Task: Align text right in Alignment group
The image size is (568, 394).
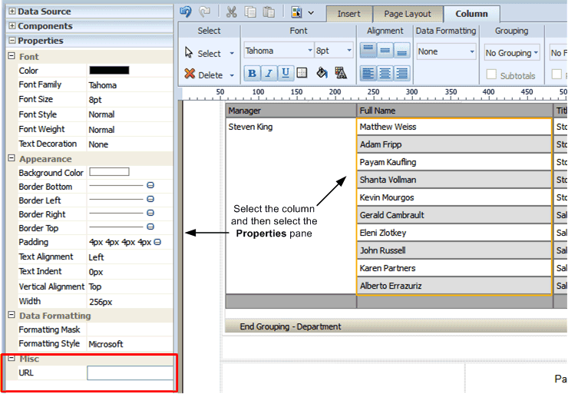Action: [x=401, y=73]
